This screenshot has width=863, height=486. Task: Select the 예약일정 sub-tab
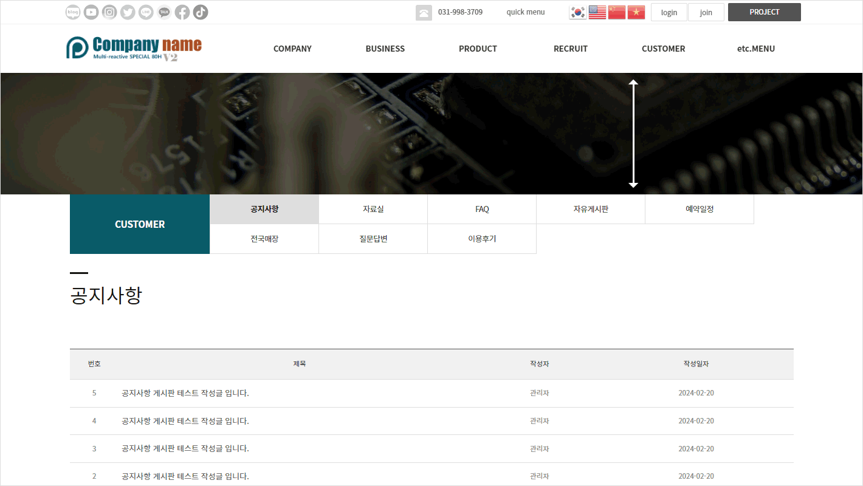pyautogui.click(x=700, y=209)
